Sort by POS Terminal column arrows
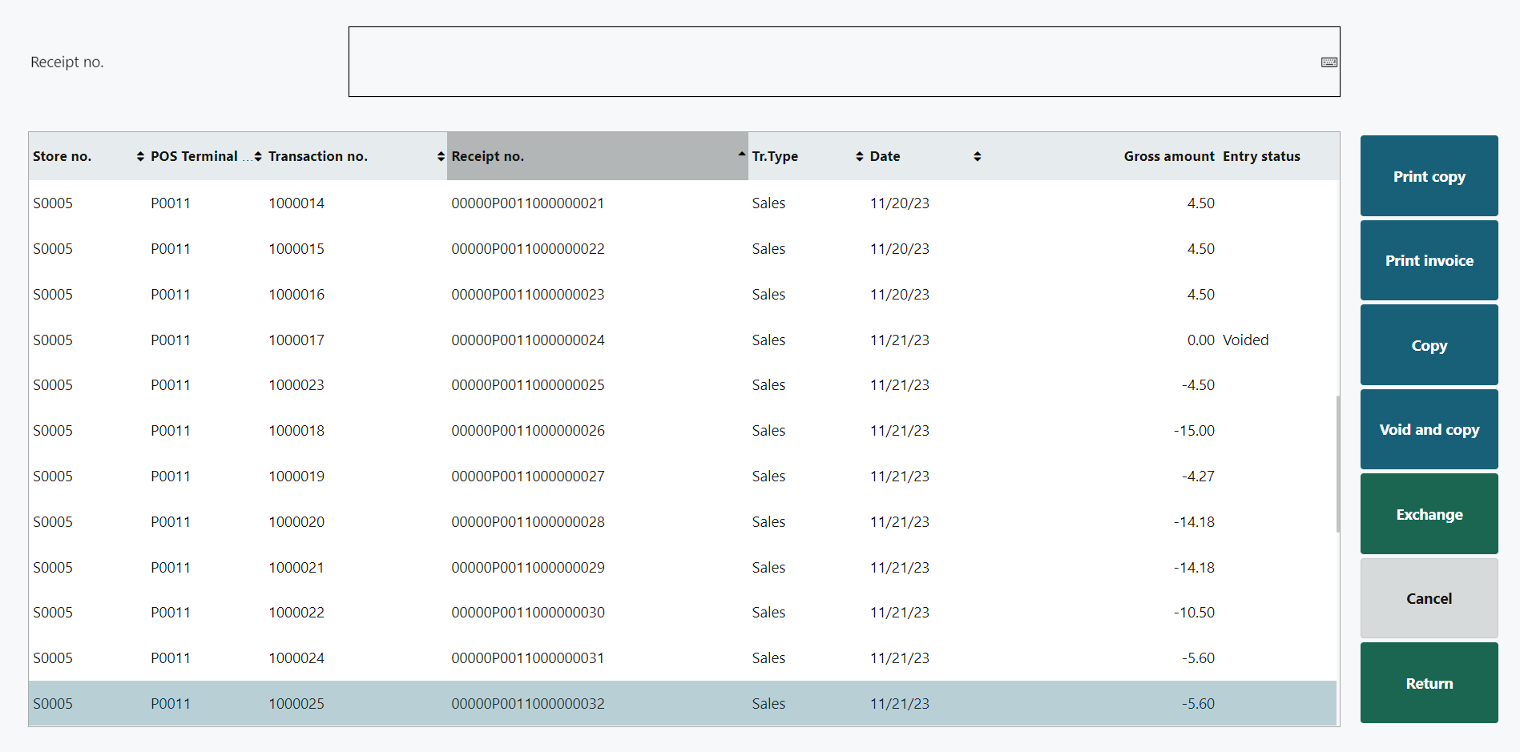Viewport: 1520px width, 752px height. [x=258, y=157]
